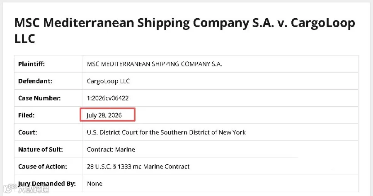The height and width of the screenshot is (196, 373).
Task: Click 28 U.S.C. § 1333 cause of action text
Action: (138, 167)
